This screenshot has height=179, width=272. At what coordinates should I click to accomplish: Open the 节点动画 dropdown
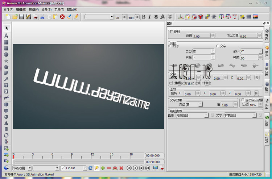tap(22, 168)
